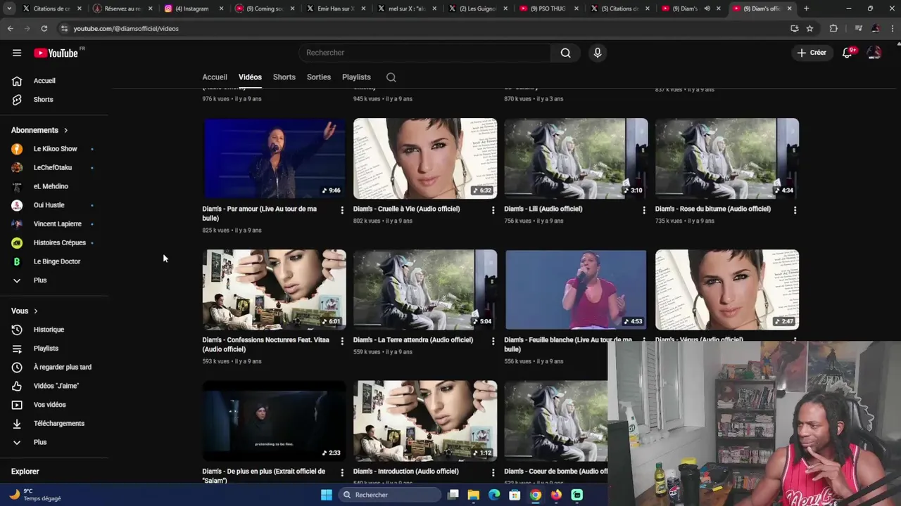Open Téléchargements in sidebar

pyautogui.click(x=58, y=424)
